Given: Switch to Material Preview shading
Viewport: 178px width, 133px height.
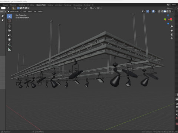Looking at the screenshot, I should pyautogui.click(x=167, y=11).
